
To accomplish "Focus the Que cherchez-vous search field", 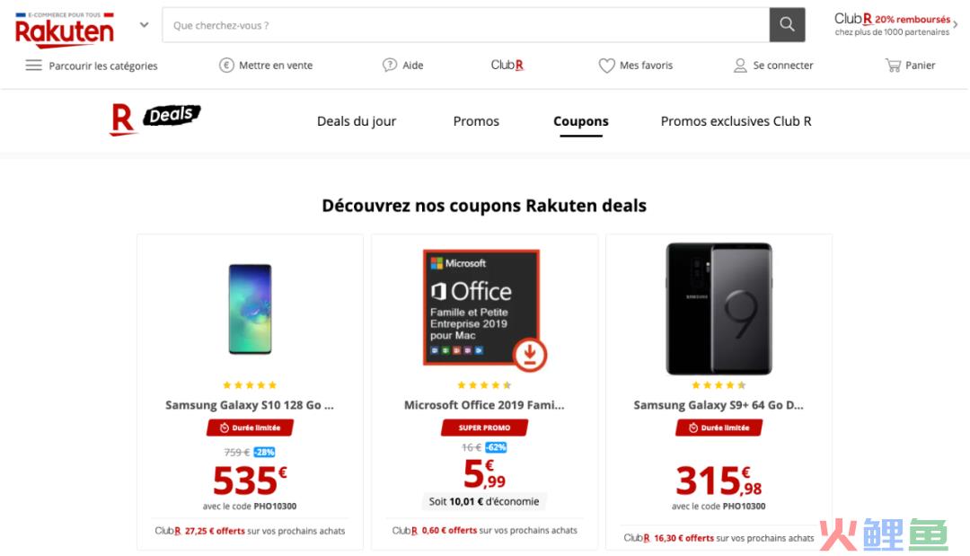I will tap(466, 25).
